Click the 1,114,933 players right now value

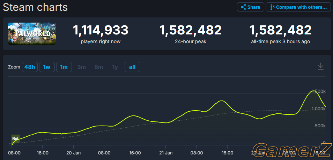(101, 30)
